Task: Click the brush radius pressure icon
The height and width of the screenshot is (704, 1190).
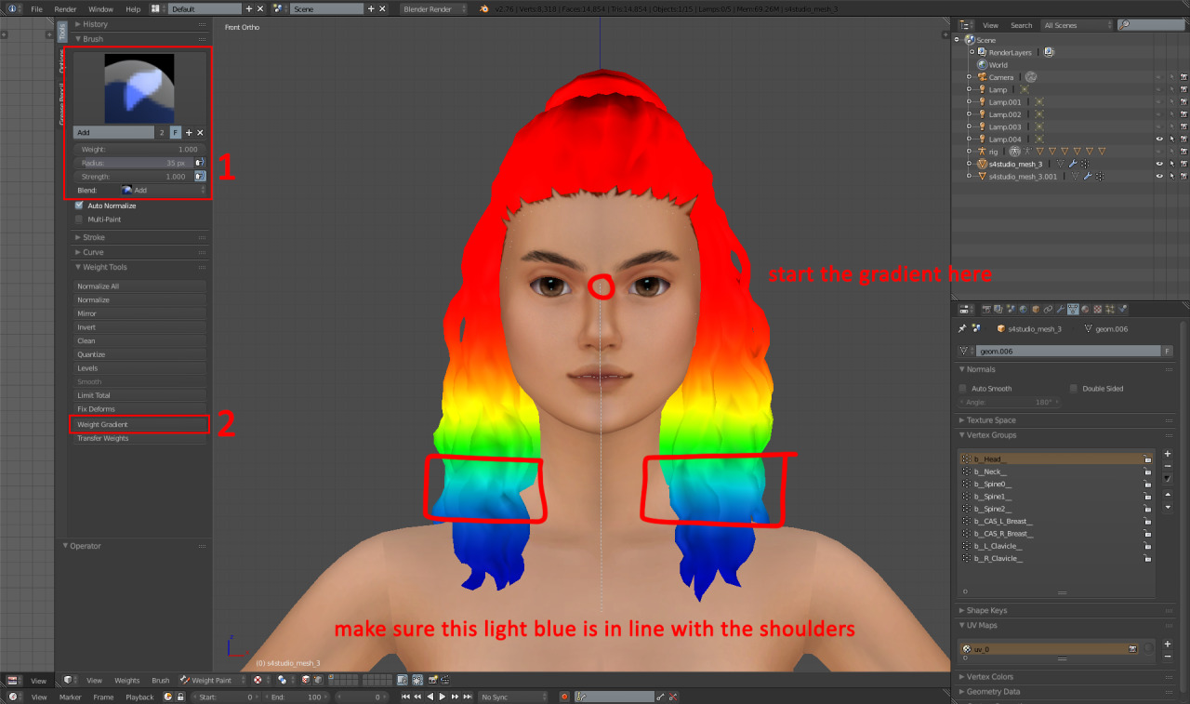Action: click(x=200, y=163)
